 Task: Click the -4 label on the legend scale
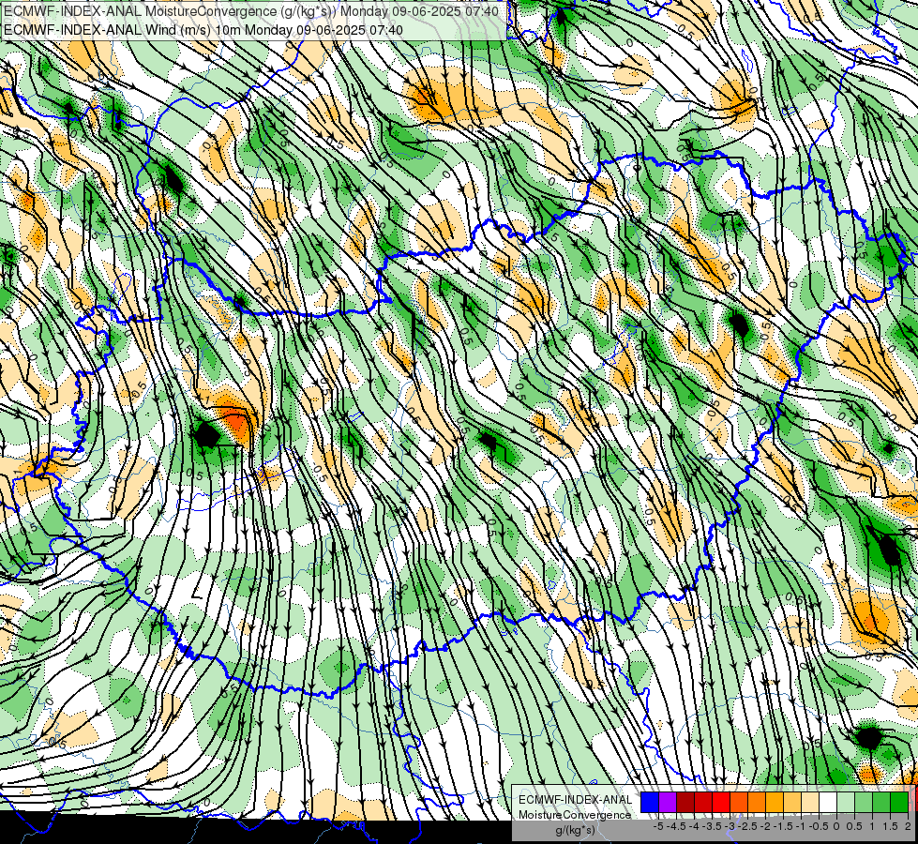[x=694, y=826]
